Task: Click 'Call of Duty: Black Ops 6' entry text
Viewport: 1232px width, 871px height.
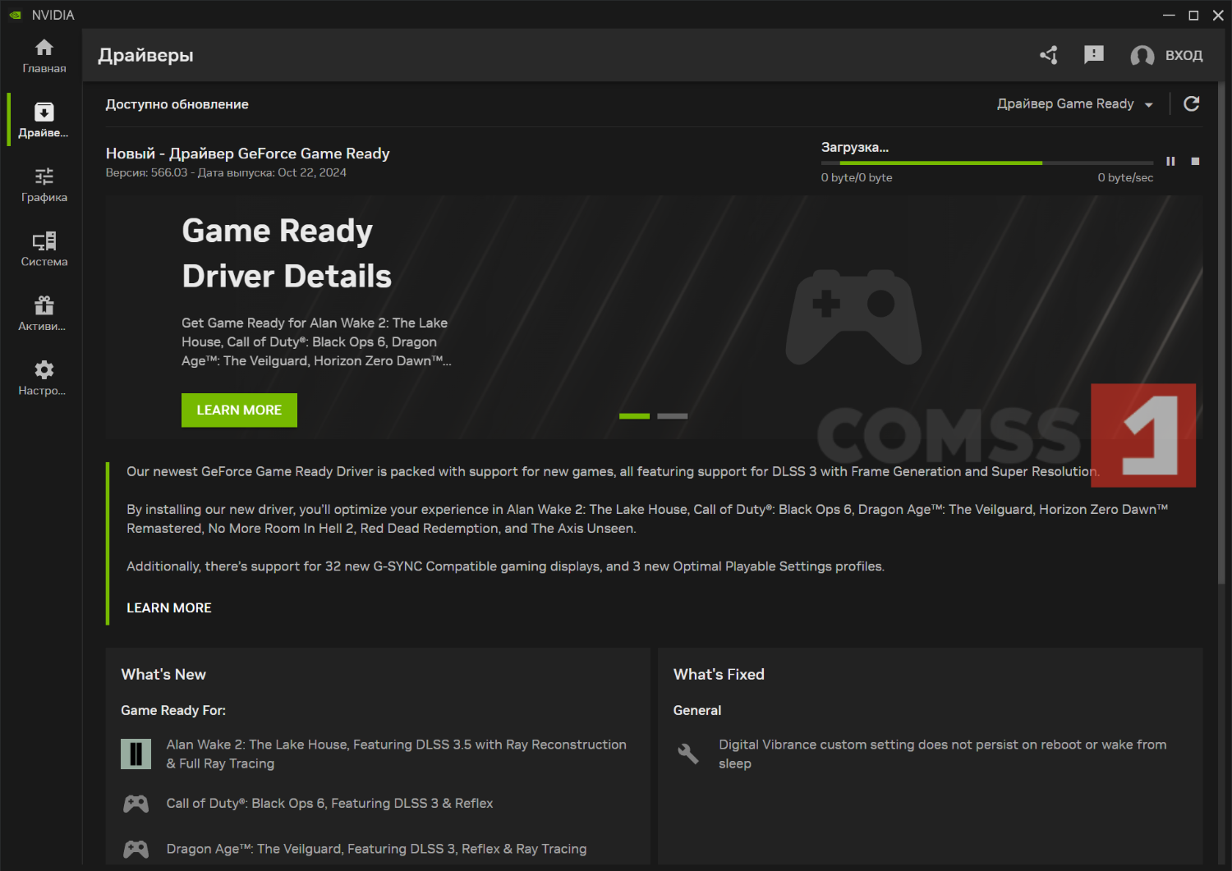Action: [329, 803]
